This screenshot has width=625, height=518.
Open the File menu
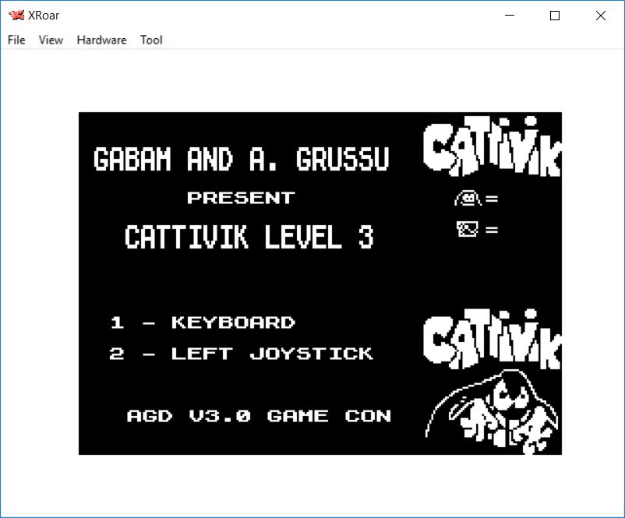(x=16, y=40)
